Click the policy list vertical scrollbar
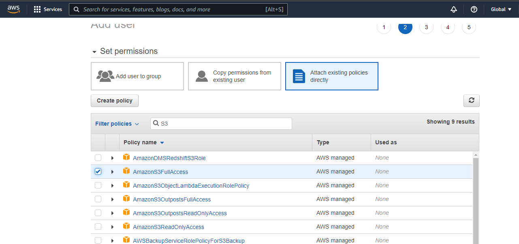The image size is (519, 244). [x=476, y=201]
